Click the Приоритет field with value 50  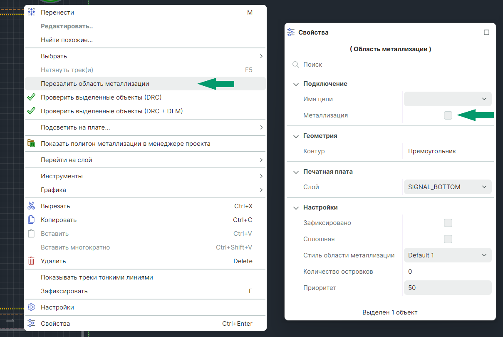click(x=447, y=288)
